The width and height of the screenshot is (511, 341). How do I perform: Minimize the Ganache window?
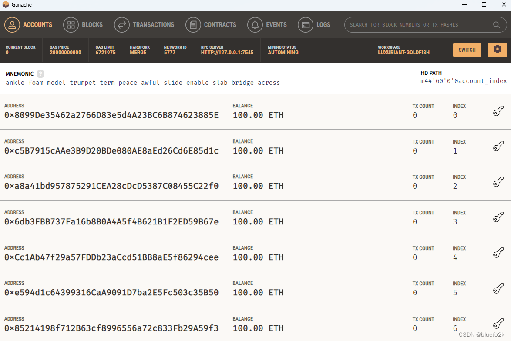[464, 4]
